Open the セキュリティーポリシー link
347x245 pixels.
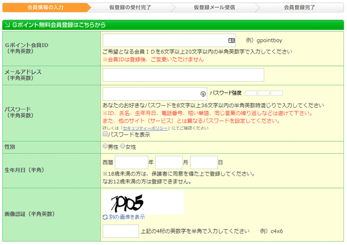(x=145, y=128)
